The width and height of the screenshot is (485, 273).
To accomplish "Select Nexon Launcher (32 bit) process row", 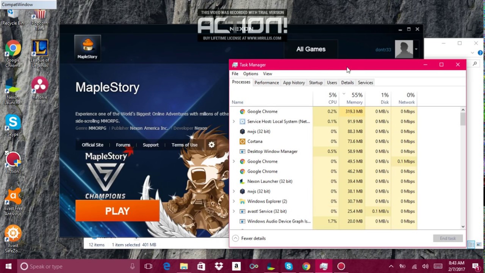I will [x=324, y=181].
